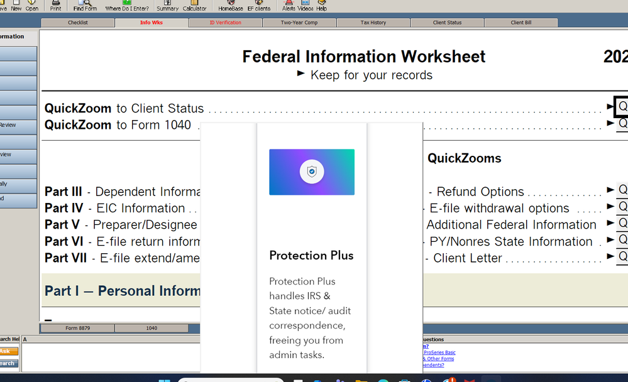
Task: Switch to the Tax History tab
Action: 373,21
